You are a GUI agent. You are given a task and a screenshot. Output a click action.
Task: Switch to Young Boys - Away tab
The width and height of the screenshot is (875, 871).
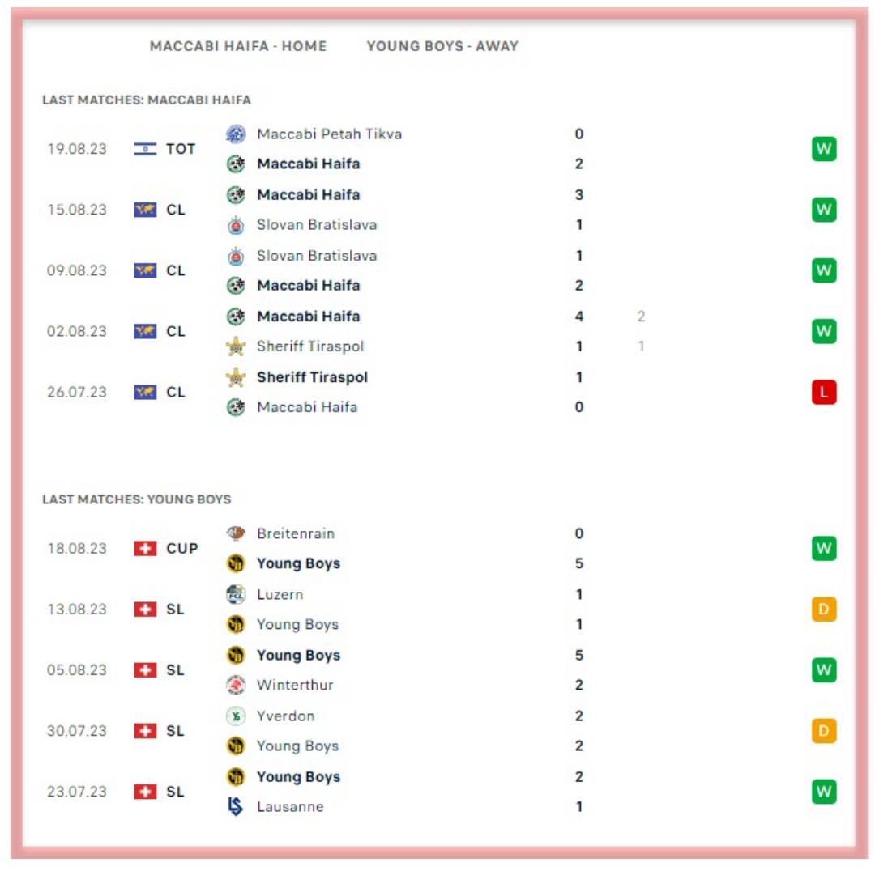point(442,46)
